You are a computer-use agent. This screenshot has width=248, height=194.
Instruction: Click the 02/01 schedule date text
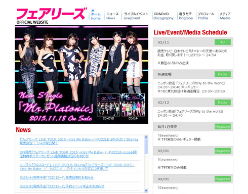coord(163,151)
